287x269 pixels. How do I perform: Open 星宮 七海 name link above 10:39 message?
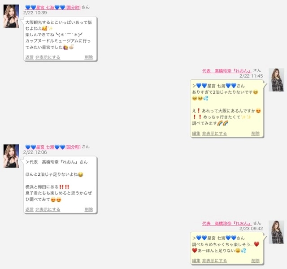53,8
